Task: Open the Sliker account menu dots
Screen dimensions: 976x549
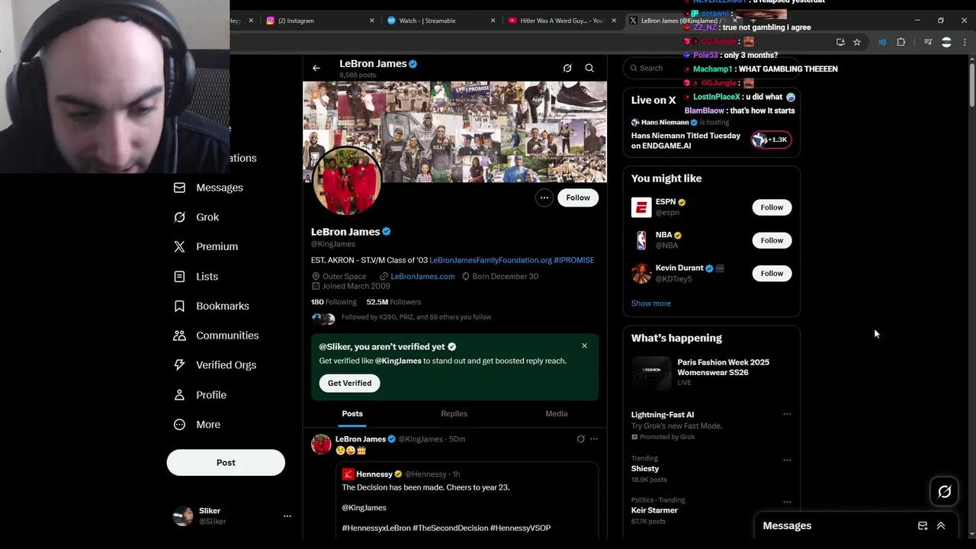Action: (x=287, y=516)
